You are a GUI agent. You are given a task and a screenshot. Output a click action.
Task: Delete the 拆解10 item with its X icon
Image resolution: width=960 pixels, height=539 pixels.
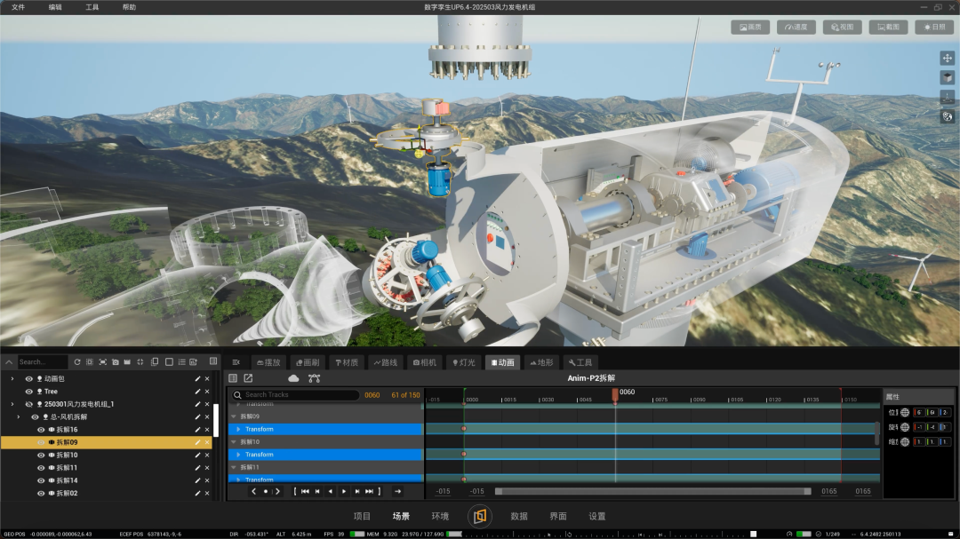207,456
